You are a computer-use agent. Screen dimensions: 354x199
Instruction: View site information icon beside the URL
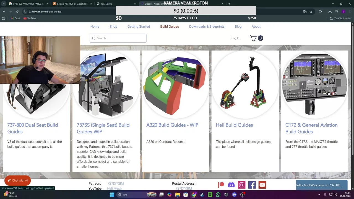click(x=25, y=12)
